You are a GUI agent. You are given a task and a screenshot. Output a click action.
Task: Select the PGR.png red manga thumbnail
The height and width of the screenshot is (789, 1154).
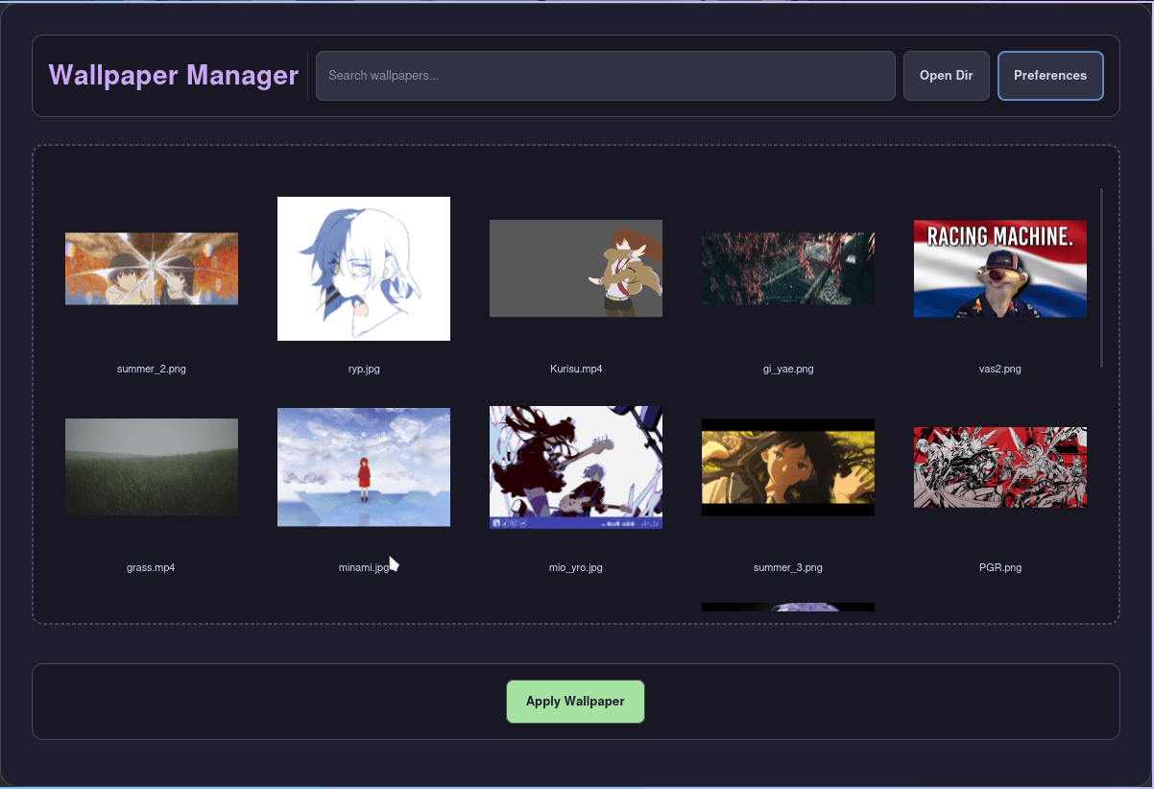point(1000,467)
